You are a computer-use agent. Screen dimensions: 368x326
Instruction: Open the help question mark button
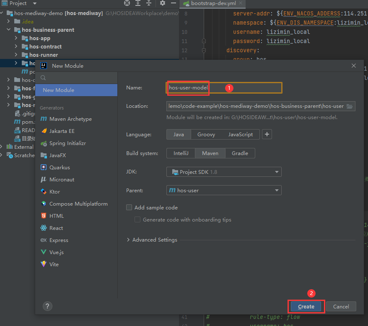(x=47, y=306)
